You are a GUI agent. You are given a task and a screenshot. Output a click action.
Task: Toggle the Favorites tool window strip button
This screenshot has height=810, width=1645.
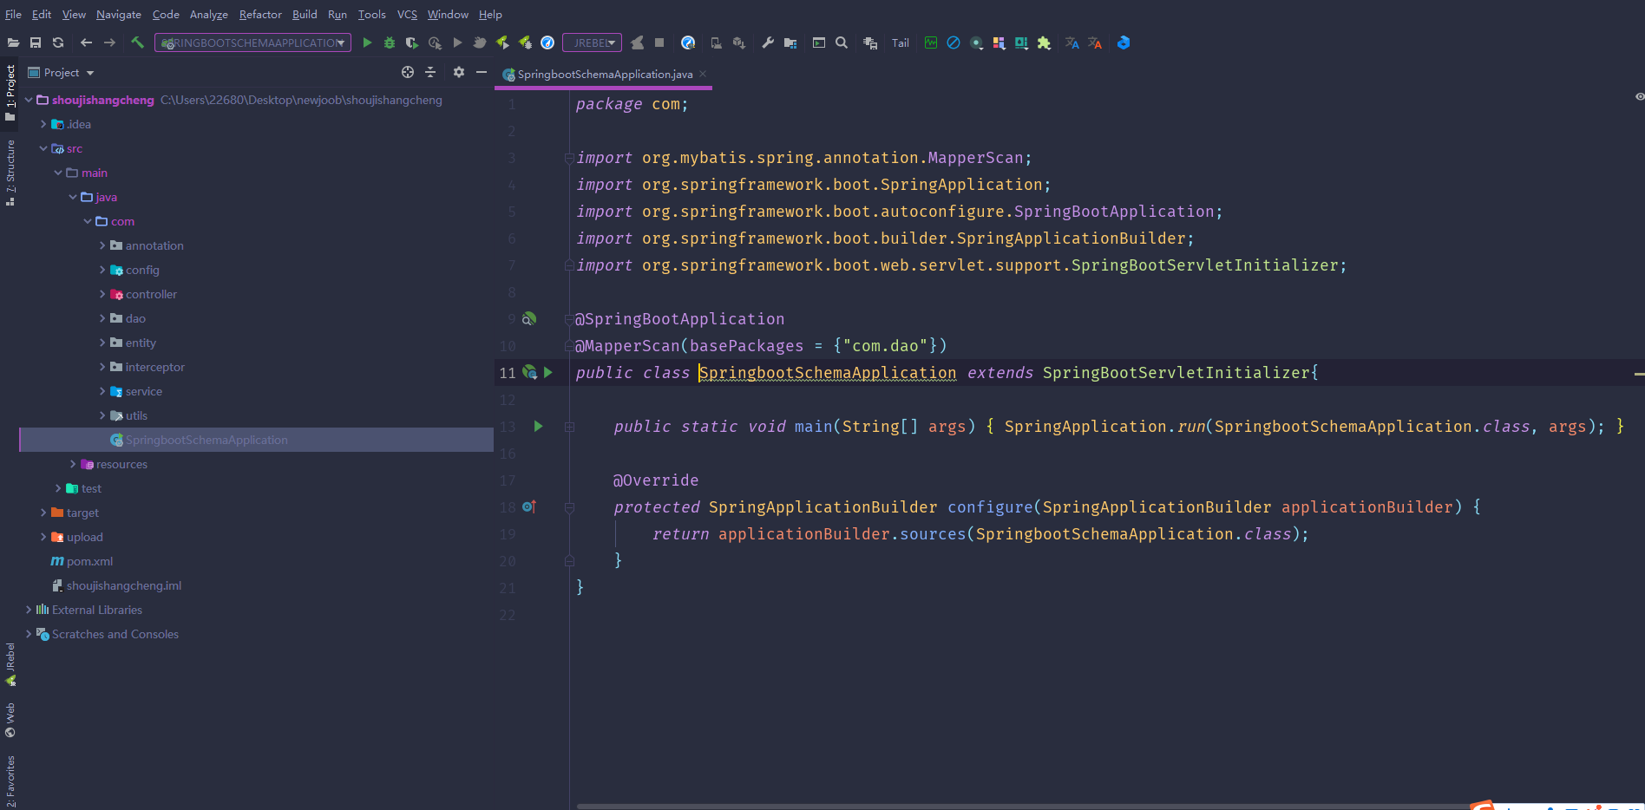(x=10, y=781)
